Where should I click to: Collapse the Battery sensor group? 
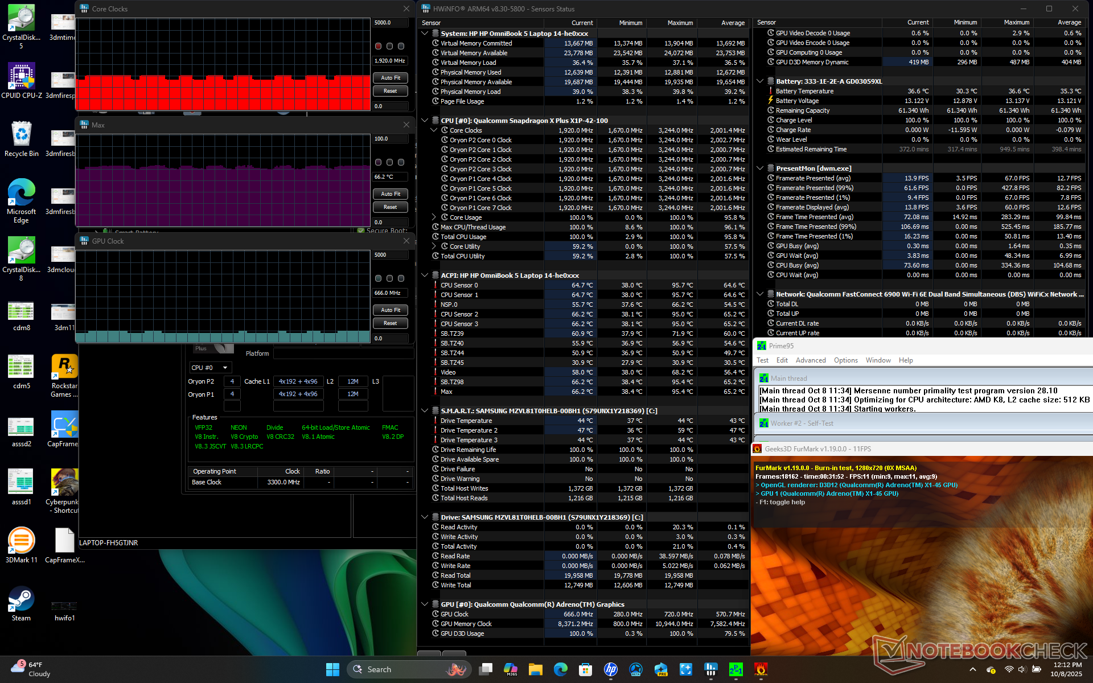pos(760,81)
